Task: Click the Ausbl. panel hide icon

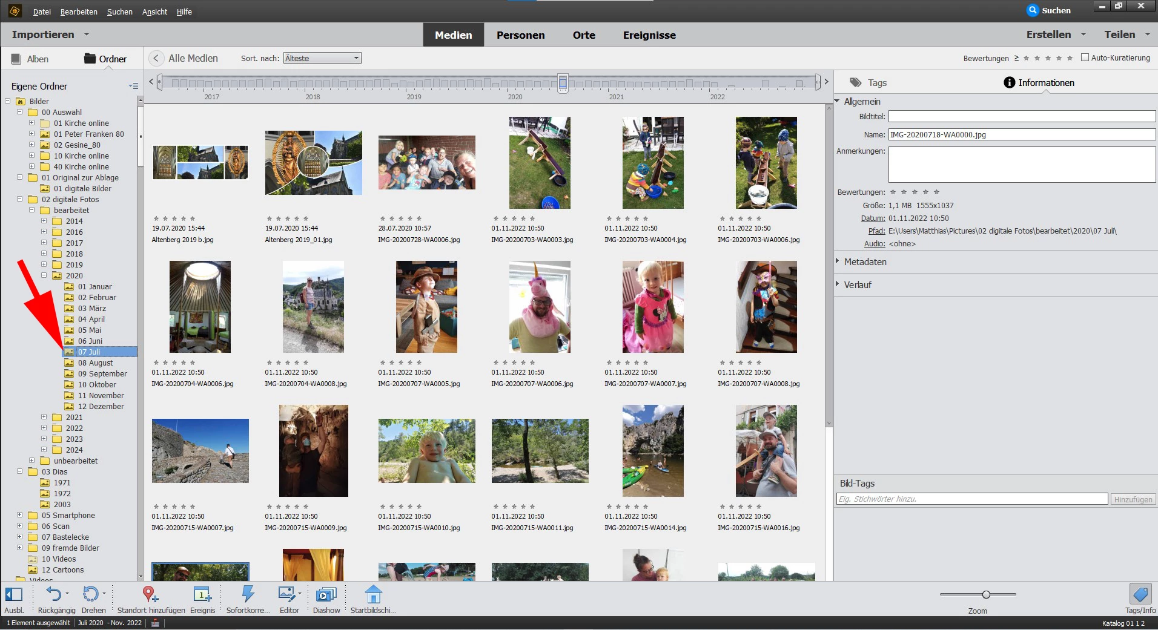Action: pos(13,594)
